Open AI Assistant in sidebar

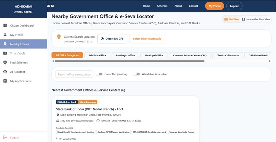[23, 72]
